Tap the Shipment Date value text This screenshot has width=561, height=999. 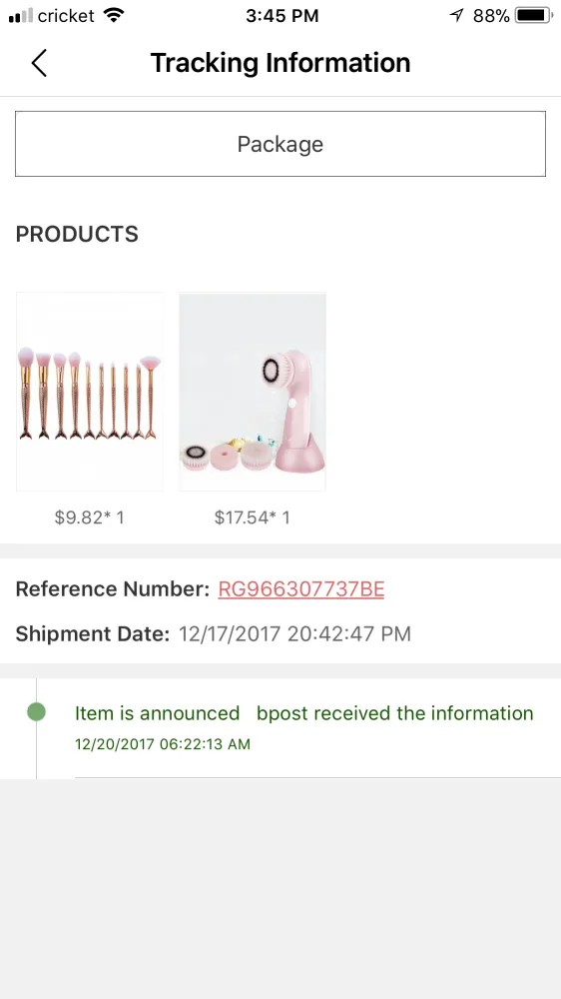coord(294,634)
